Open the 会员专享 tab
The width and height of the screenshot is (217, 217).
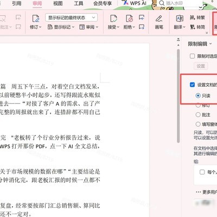point(103,3)
